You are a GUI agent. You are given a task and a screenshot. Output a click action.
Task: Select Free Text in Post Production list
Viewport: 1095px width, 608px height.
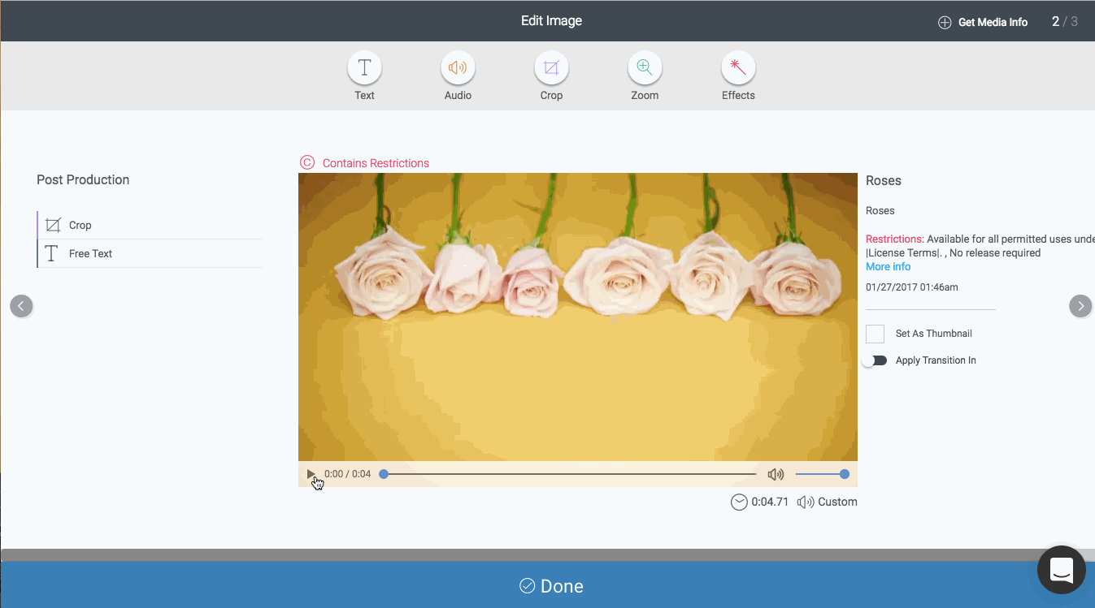[150, 253]
